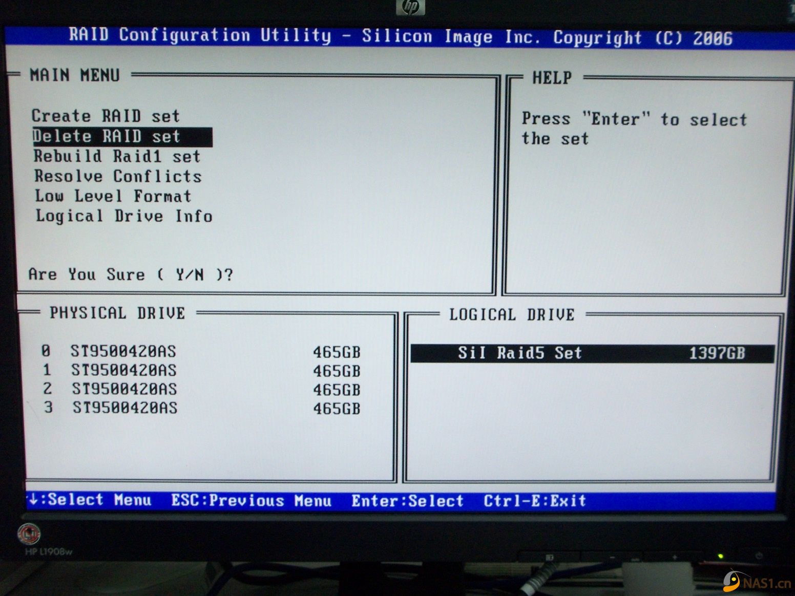Click the Are You Sure ( Y/N )? prompt
795x596 pixels.
131,274
